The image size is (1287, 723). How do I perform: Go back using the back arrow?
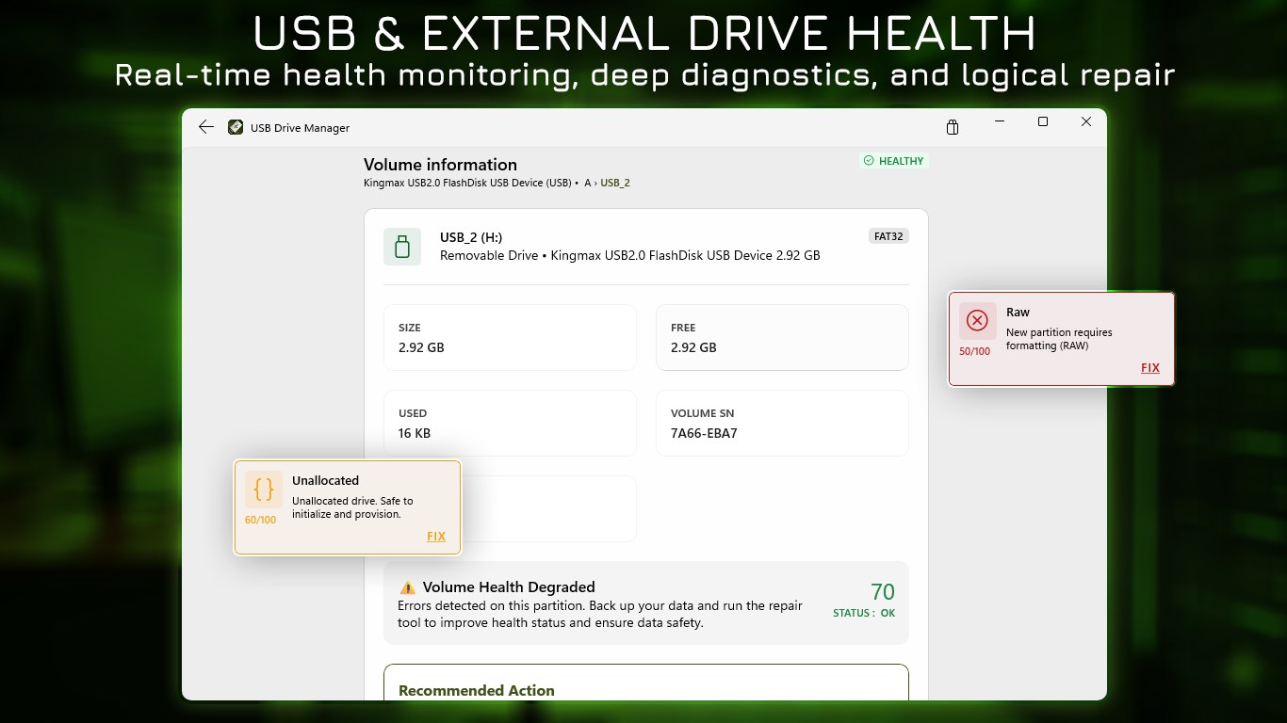206,127
